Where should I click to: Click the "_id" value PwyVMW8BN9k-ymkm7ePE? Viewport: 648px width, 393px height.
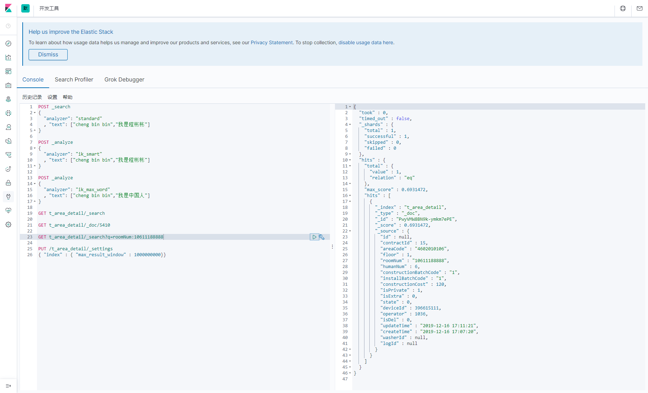[425, 219]
